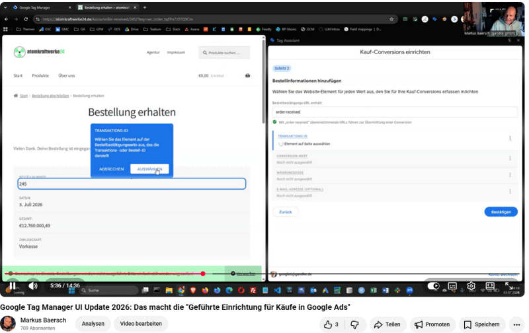Open Firefox from the taskbar
Image resolution: width=529 pixels, height=333 pixels.
205,290
